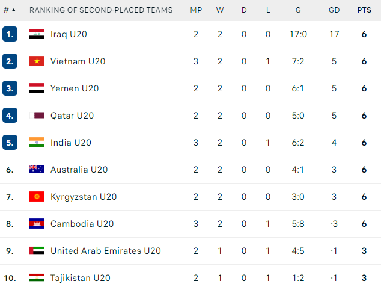Click the Kyrgyzstan flag icon
381x290 pixels.
tap(37, 197)
